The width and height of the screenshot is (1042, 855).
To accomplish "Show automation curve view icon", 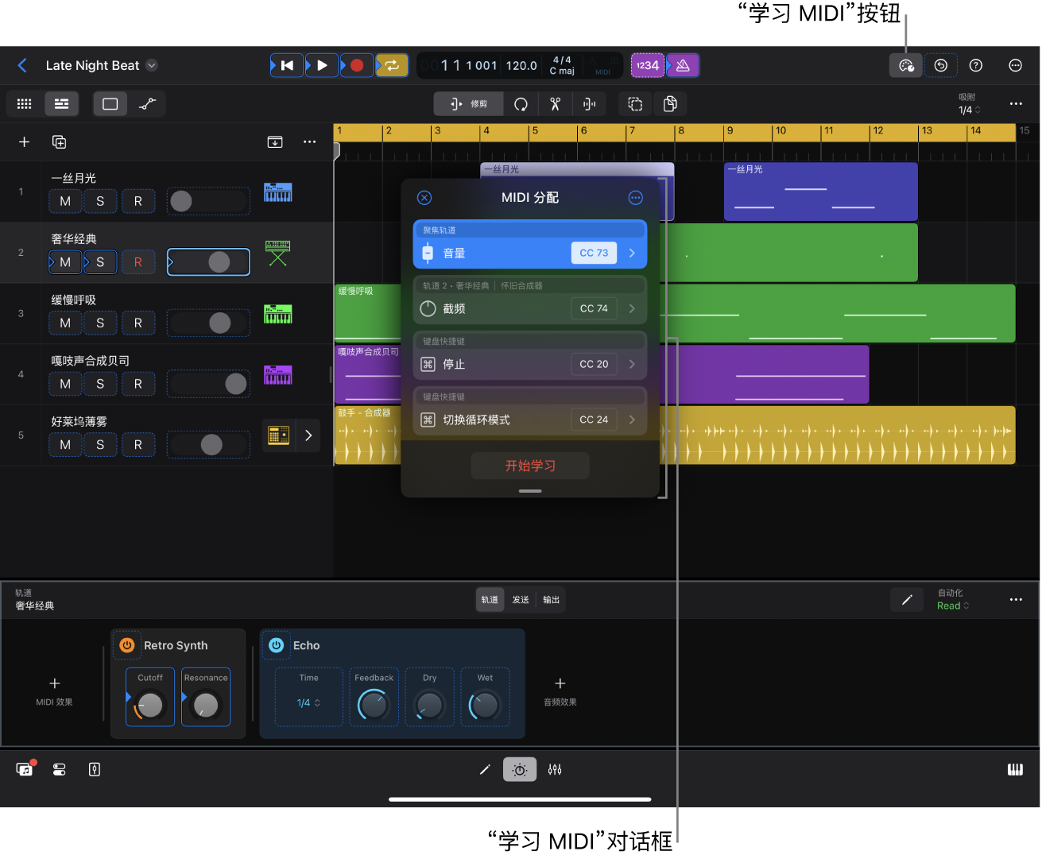I will (147, 104).
